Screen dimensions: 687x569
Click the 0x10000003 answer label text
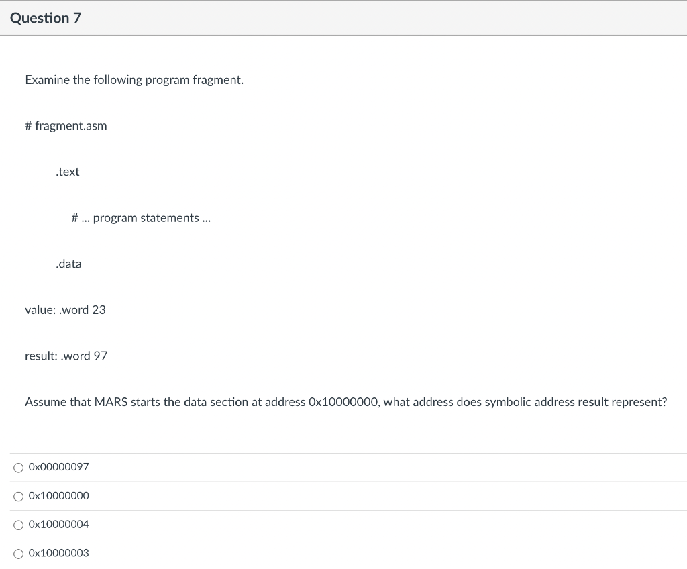[x=58, y=553]
